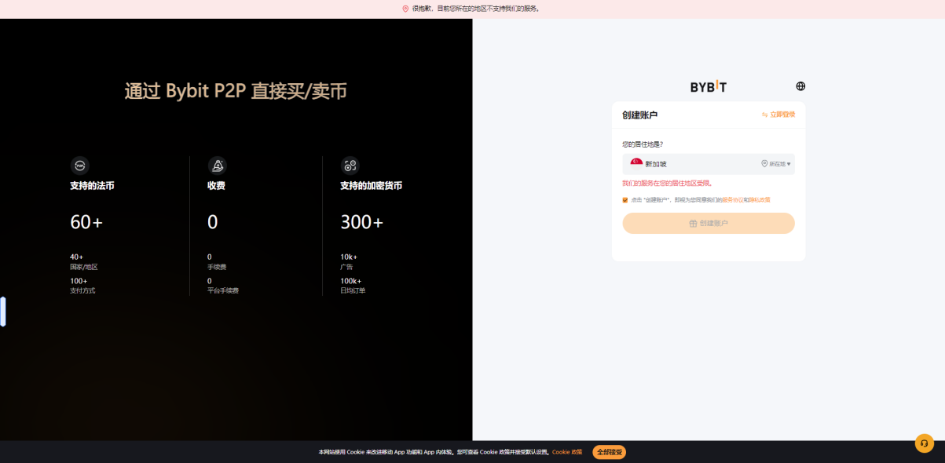Image resolution: width=945 pixels, height=463 pixels.
Task: Click the supported fiat currencies icon
Action: (79, 166)
